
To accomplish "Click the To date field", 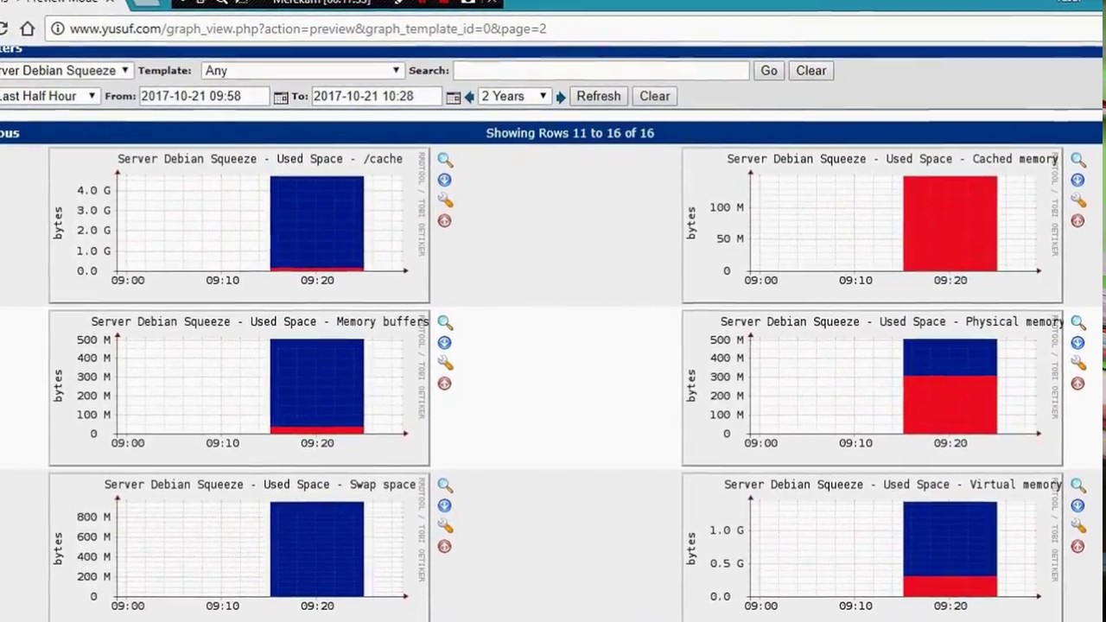I will point(377,96).
